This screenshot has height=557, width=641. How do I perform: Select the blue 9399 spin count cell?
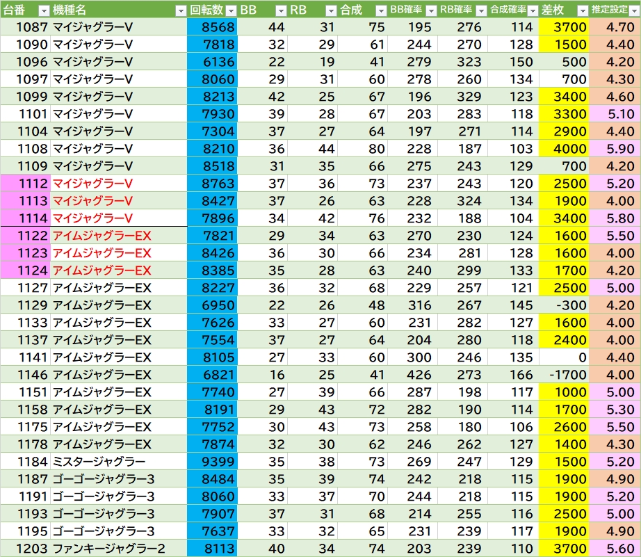212,462
